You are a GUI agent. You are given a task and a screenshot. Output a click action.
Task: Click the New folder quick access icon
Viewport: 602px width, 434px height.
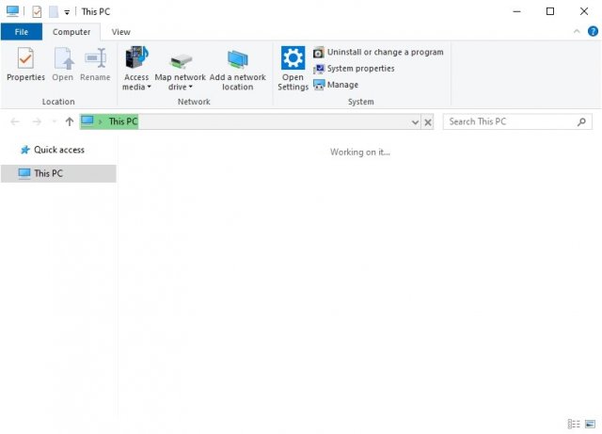[x=54, y=12]
